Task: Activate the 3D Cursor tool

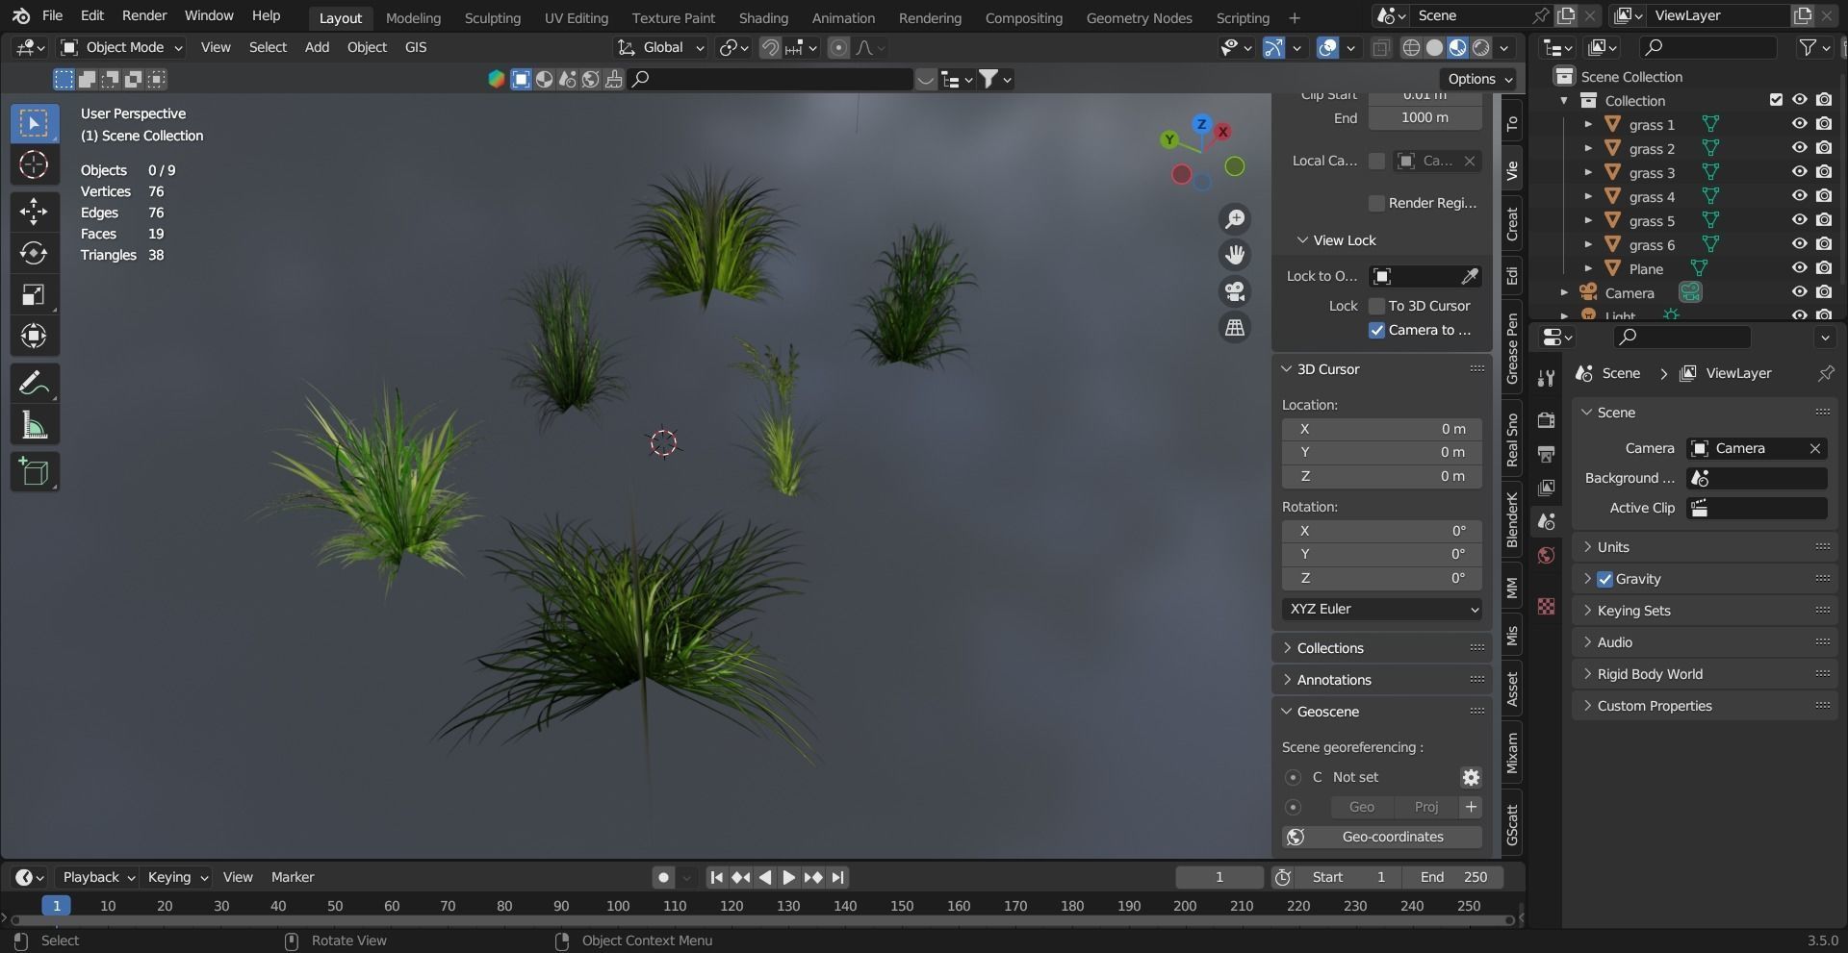Action: (x=34, y=165)
